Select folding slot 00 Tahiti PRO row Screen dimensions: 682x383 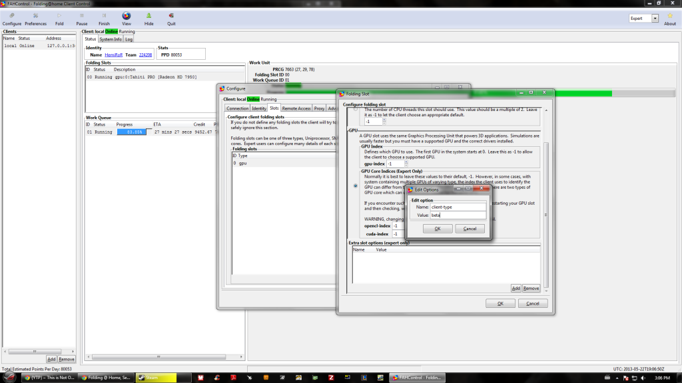(165, 77)
